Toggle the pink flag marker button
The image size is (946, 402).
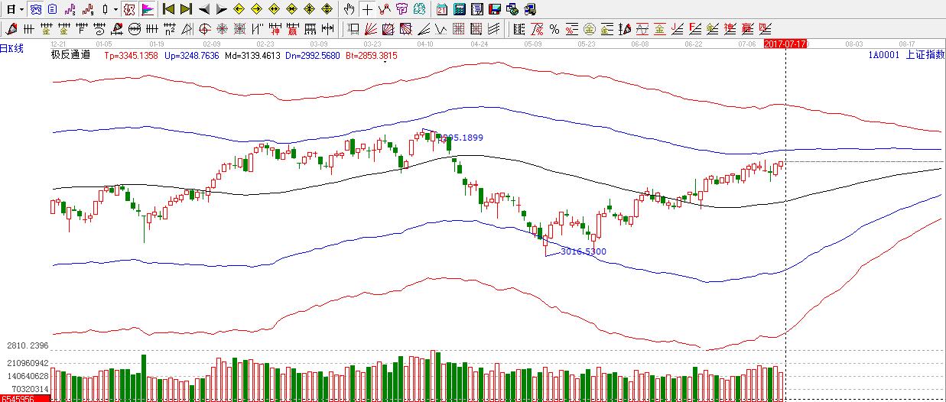[x=147, y=10]
